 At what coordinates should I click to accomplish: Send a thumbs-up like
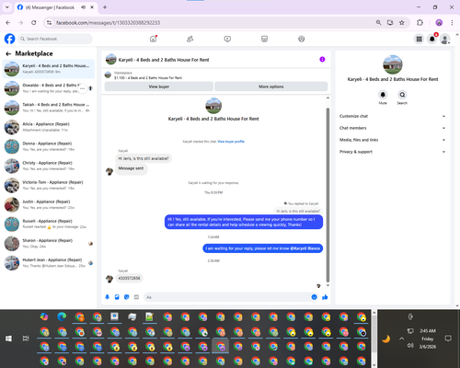(325, 297)
